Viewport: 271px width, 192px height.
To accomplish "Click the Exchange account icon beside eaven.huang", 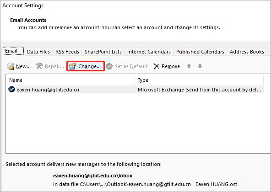I will click(x=11, y=90).
